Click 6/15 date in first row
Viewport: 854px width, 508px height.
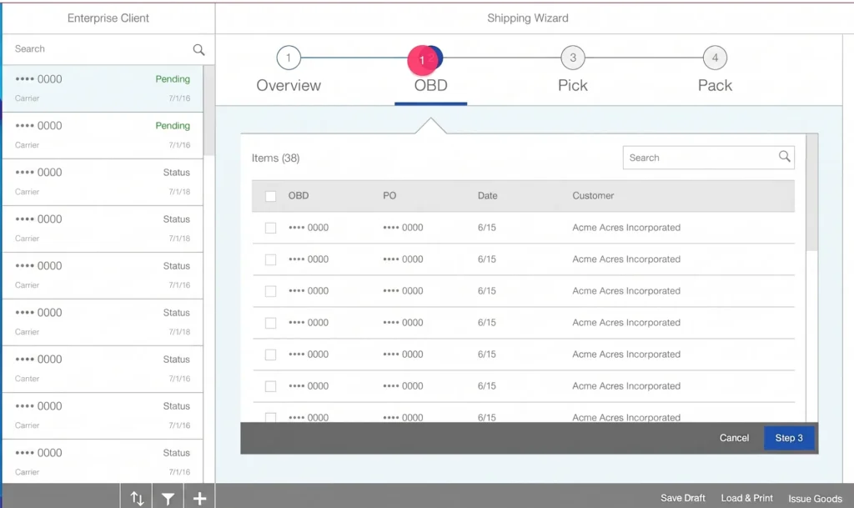pos(487,228)
